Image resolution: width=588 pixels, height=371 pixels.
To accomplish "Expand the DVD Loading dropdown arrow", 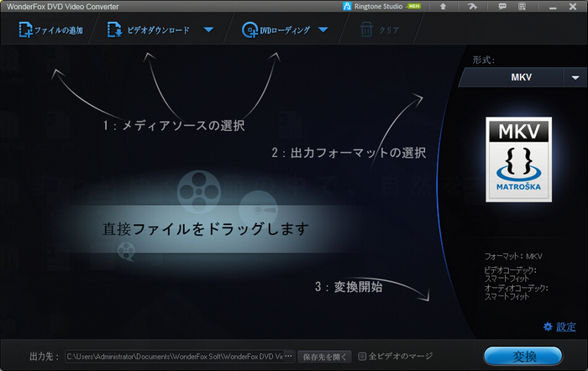I will [323, 29].
